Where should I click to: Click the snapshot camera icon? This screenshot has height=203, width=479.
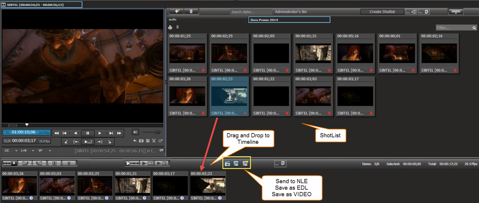click(x=141, y=141)
